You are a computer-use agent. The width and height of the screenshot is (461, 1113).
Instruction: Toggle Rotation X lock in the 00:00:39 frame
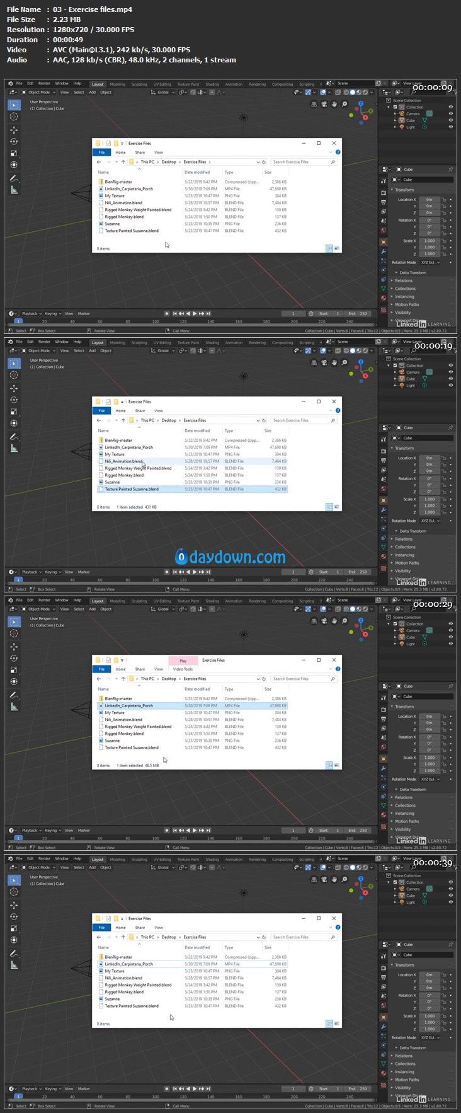pyautogui.click(x=444, y=995)
